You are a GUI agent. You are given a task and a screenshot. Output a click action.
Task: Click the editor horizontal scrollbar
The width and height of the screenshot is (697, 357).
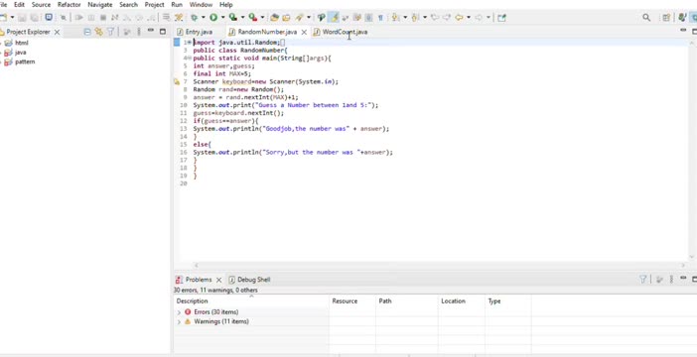pyautogui.click(x=438, y=265)
